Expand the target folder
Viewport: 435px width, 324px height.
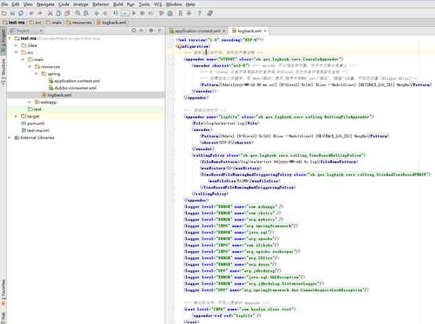[16, 116]
